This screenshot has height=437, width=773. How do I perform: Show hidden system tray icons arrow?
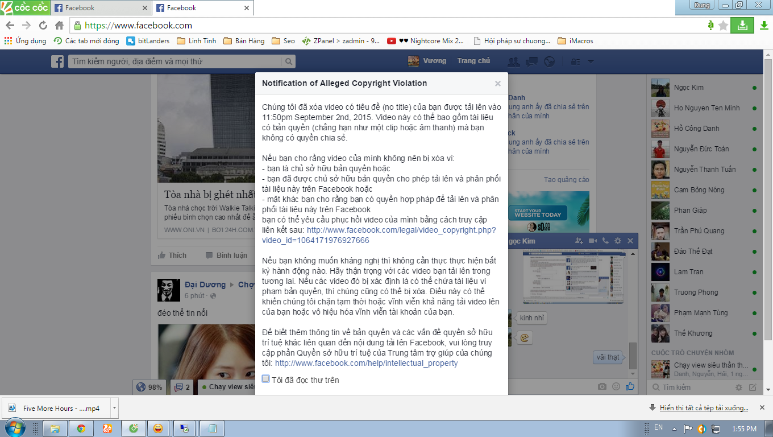(x=674, y=428)
